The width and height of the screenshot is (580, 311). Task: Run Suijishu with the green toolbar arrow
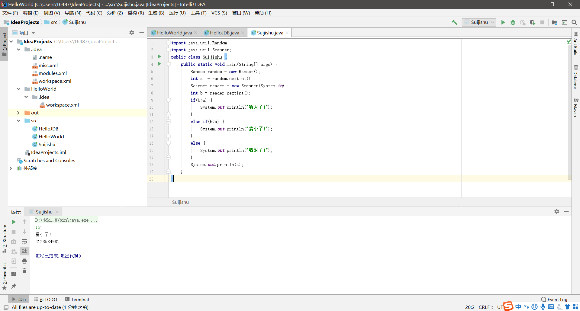coord(503,22)
